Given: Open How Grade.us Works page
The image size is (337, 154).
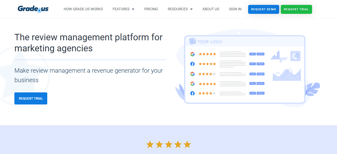Looking at the screenshot, I should (83, 9).
